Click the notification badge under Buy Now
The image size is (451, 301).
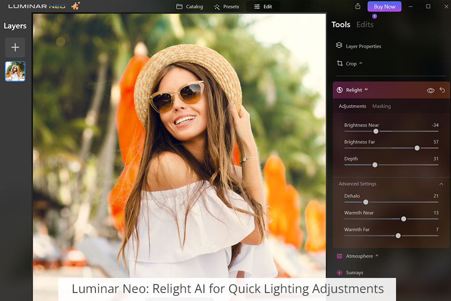374,16
